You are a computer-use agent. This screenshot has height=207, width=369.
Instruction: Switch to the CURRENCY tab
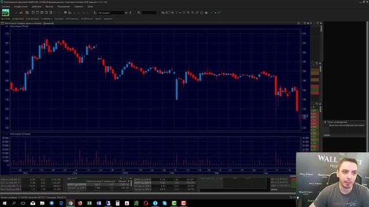tap(47, 19)
